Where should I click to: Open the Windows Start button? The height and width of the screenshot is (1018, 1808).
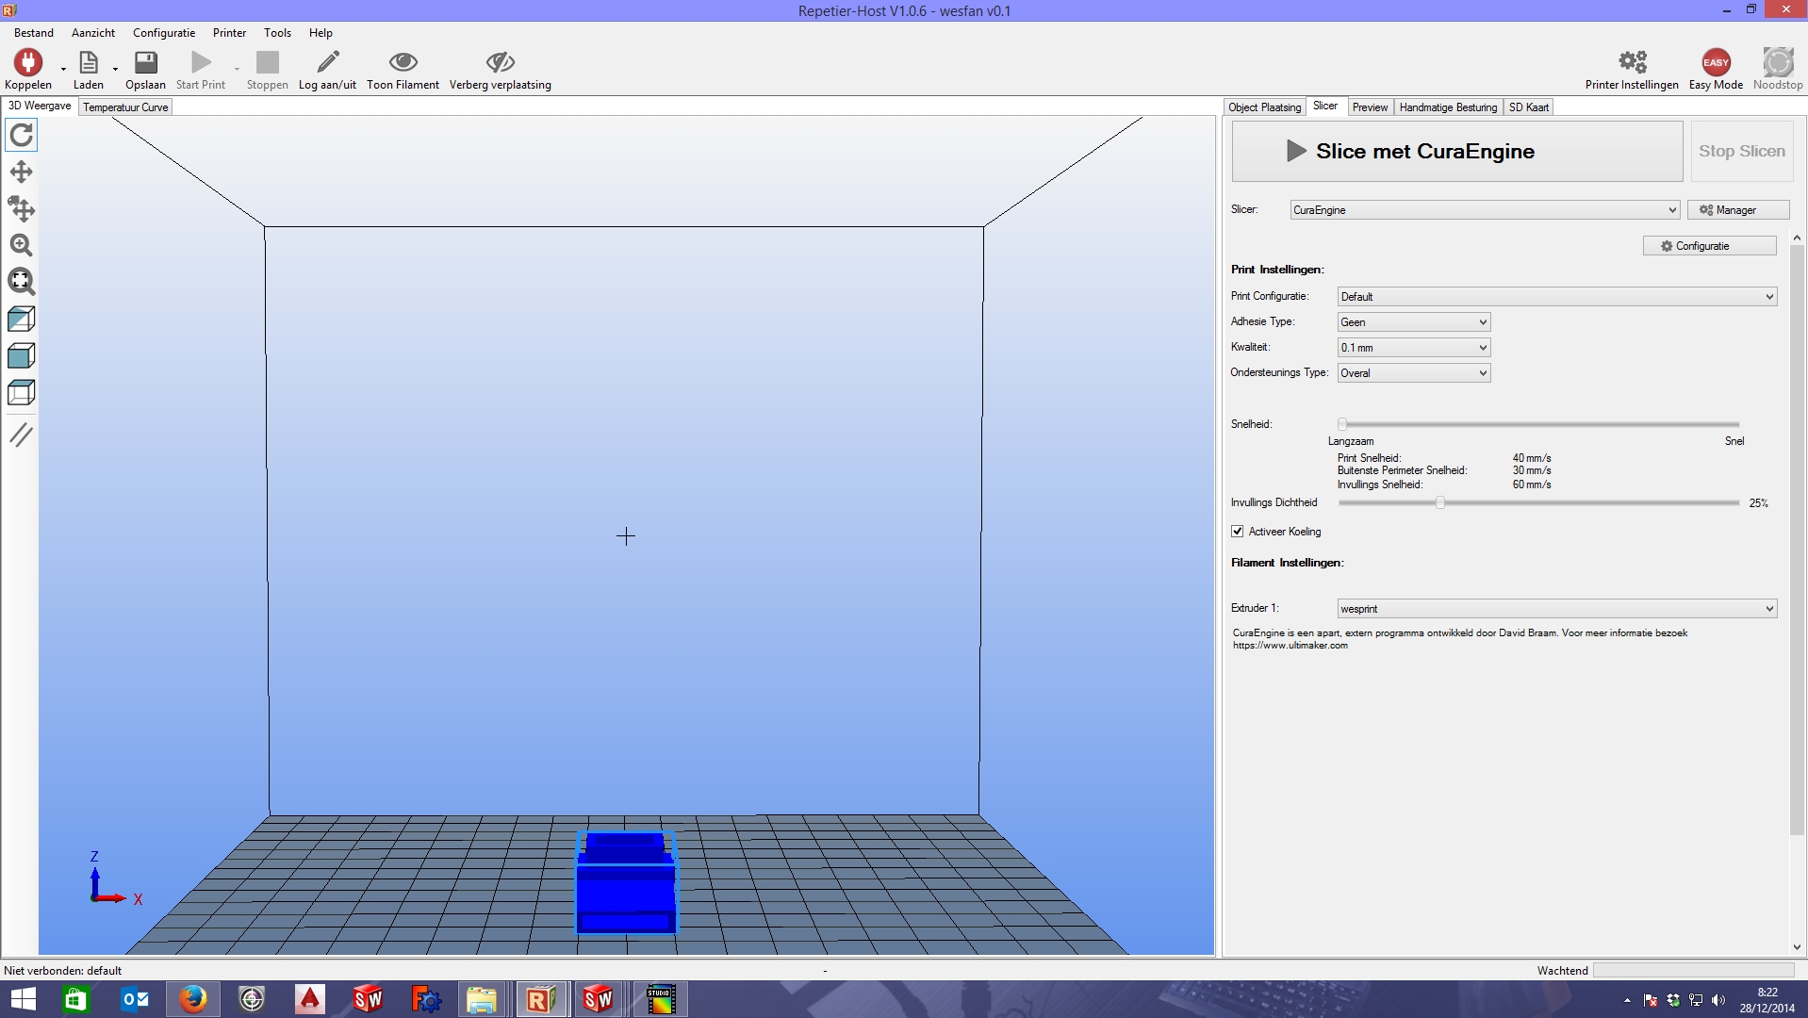click(24, 999)
